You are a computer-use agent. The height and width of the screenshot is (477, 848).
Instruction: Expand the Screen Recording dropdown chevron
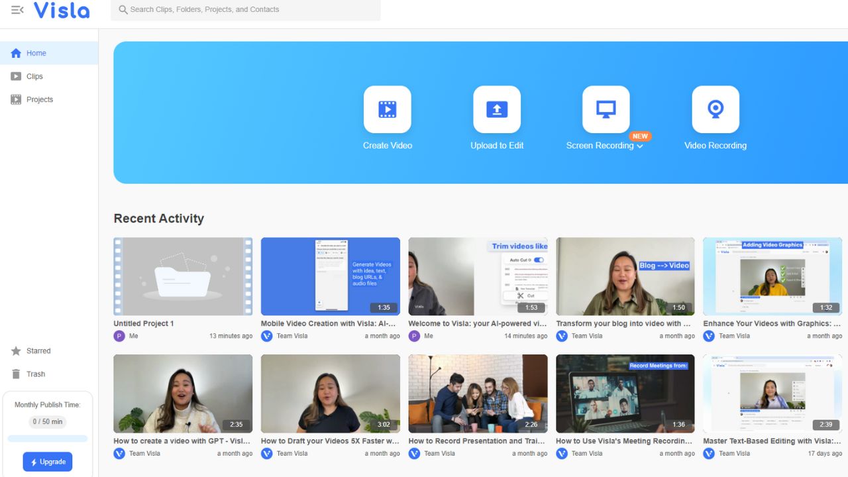pyautogui.click(x=640, y=146)
